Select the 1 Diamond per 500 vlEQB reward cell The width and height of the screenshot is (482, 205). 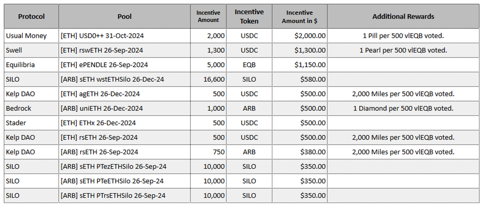coord(403,108)
